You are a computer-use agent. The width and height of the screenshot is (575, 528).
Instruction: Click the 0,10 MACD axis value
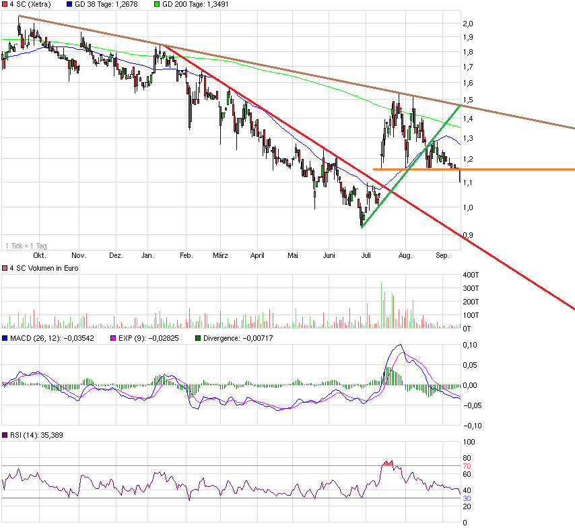[470, 345]
